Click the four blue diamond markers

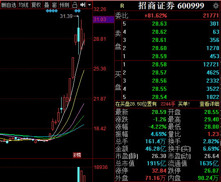point(52,11)
